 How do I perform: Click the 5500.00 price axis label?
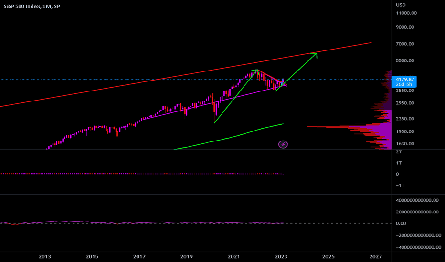(405, 60)
